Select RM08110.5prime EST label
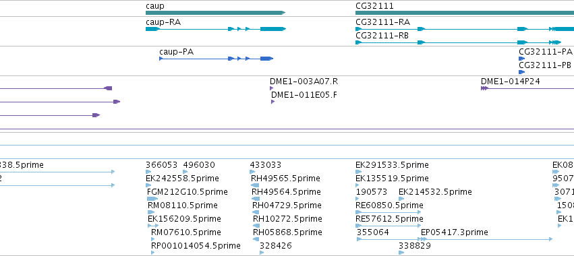 coord(183,205)
